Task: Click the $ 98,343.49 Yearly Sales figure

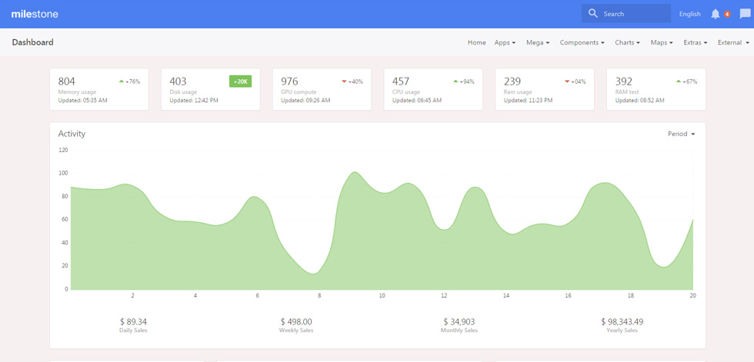Action: pos(622,322)
